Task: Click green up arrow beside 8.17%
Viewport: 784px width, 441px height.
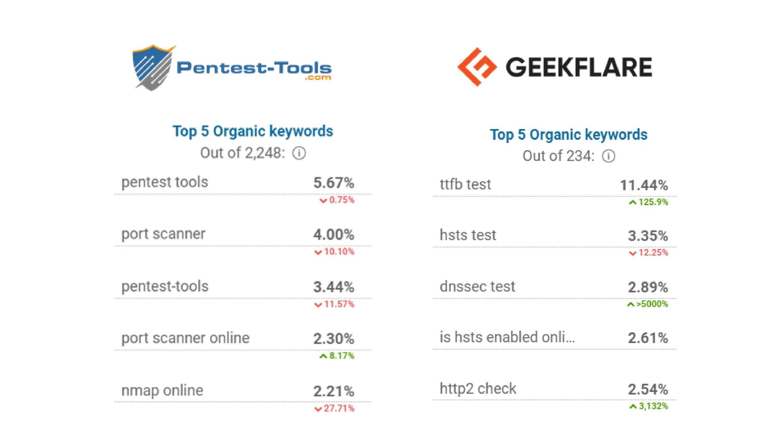Action: point(323,356)
